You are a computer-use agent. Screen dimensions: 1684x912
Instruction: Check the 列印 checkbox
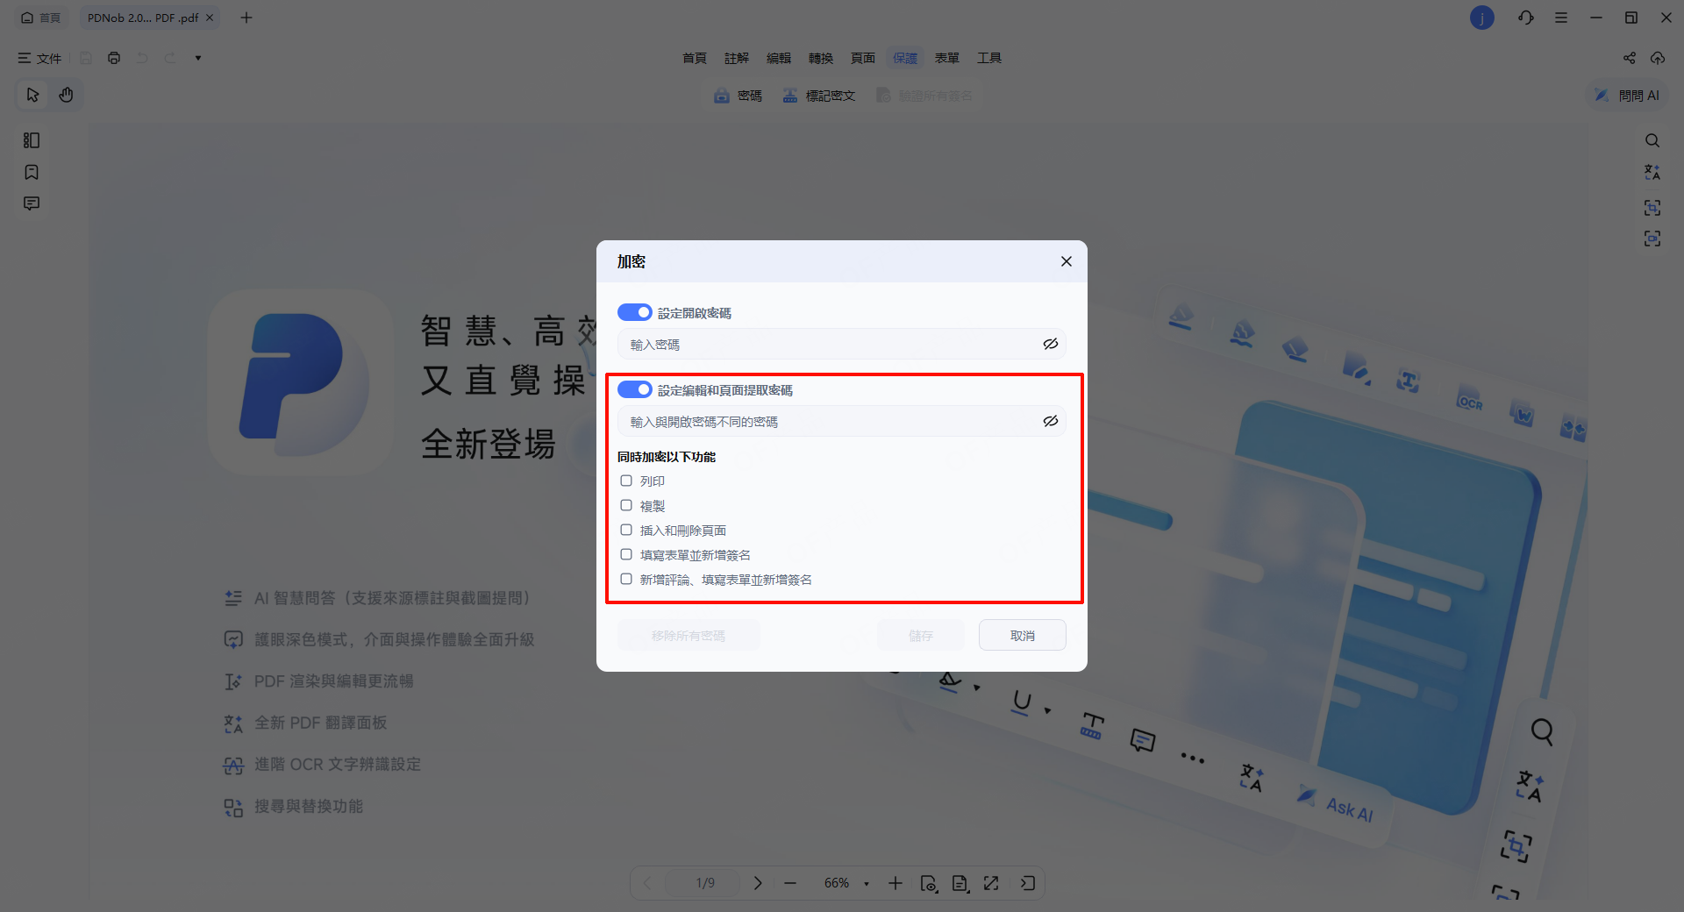(626, 481)
